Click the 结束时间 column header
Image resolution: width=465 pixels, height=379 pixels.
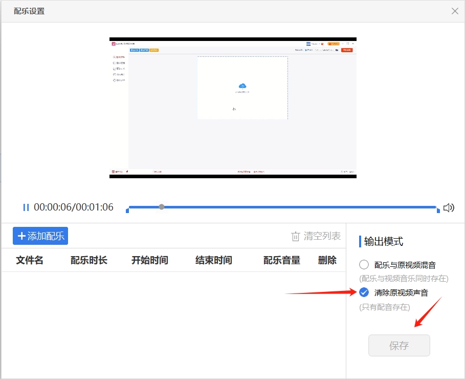coord(214,260)
